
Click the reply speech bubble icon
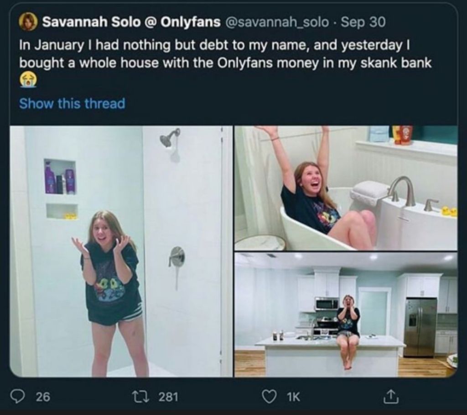[x=17, y=397]
